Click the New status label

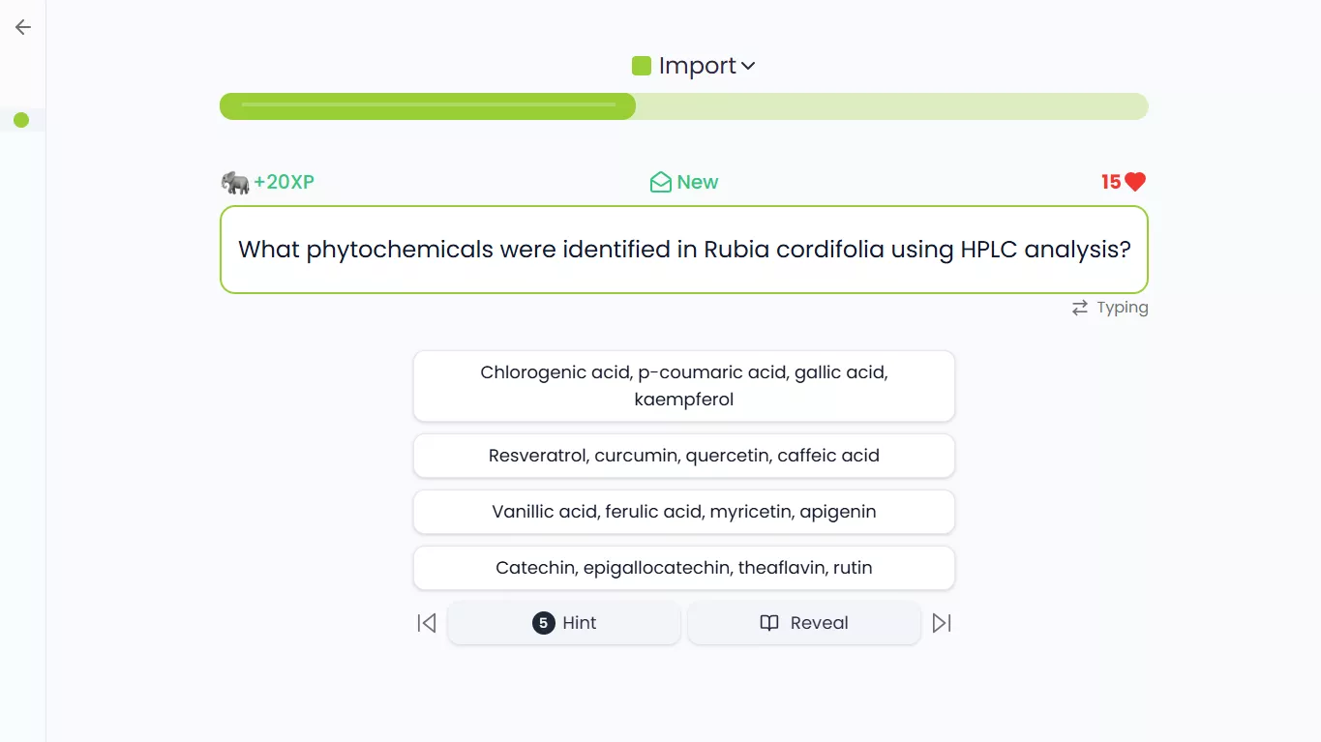[x=698, y=181]
